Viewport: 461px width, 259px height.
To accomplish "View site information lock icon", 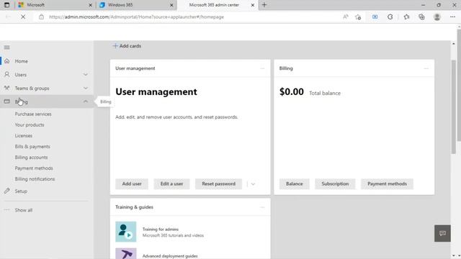I will pos(42,17).
